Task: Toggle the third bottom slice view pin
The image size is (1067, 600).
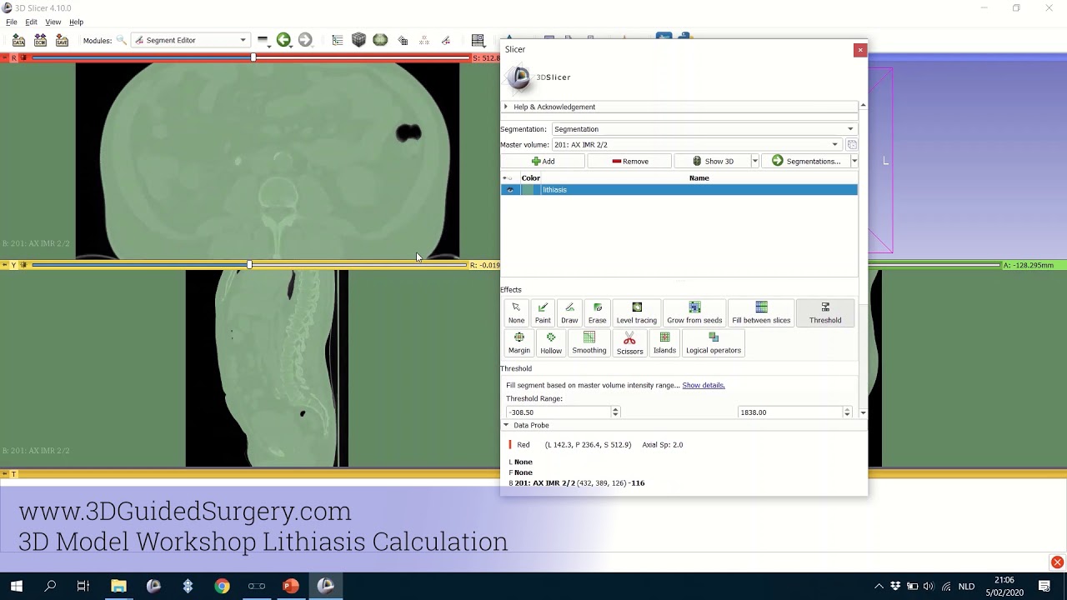Action: (5, 473)
